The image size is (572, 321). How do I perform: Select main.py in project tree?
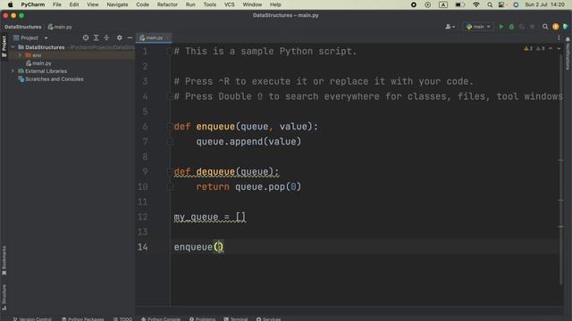click(38, 63)
